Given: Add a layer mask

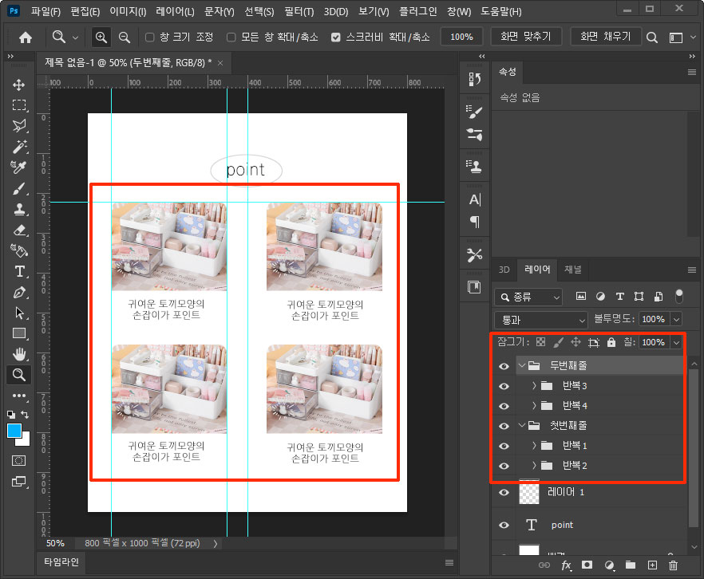Looking at the screenshot, I should (x=587, y=565).
